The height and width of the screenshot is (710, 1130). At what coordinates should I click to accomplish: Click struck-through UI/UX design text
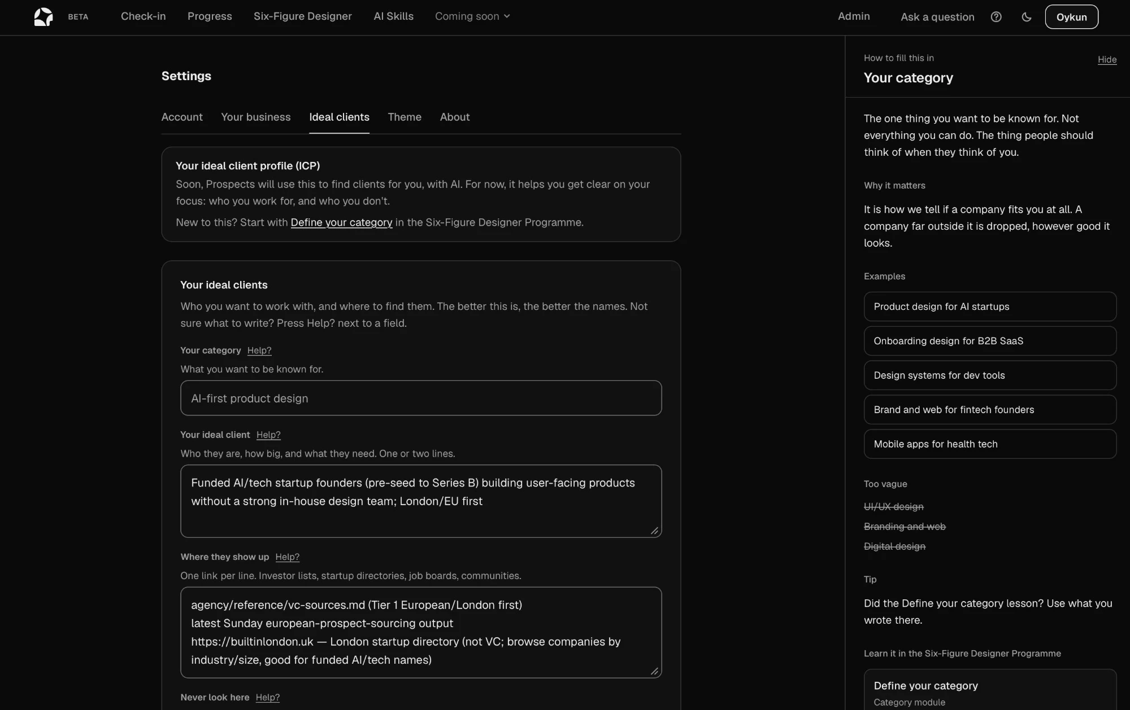pyautogui.click(x=893, y=507)
